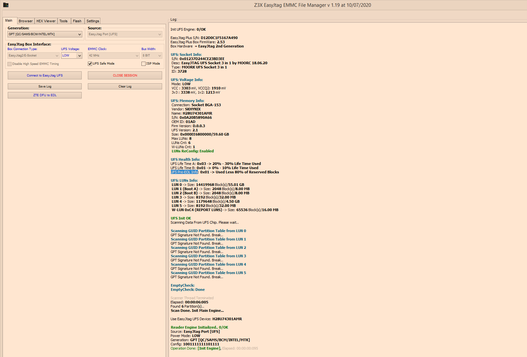Click the CLOSE SESSION button

click(x=125, y=76)
